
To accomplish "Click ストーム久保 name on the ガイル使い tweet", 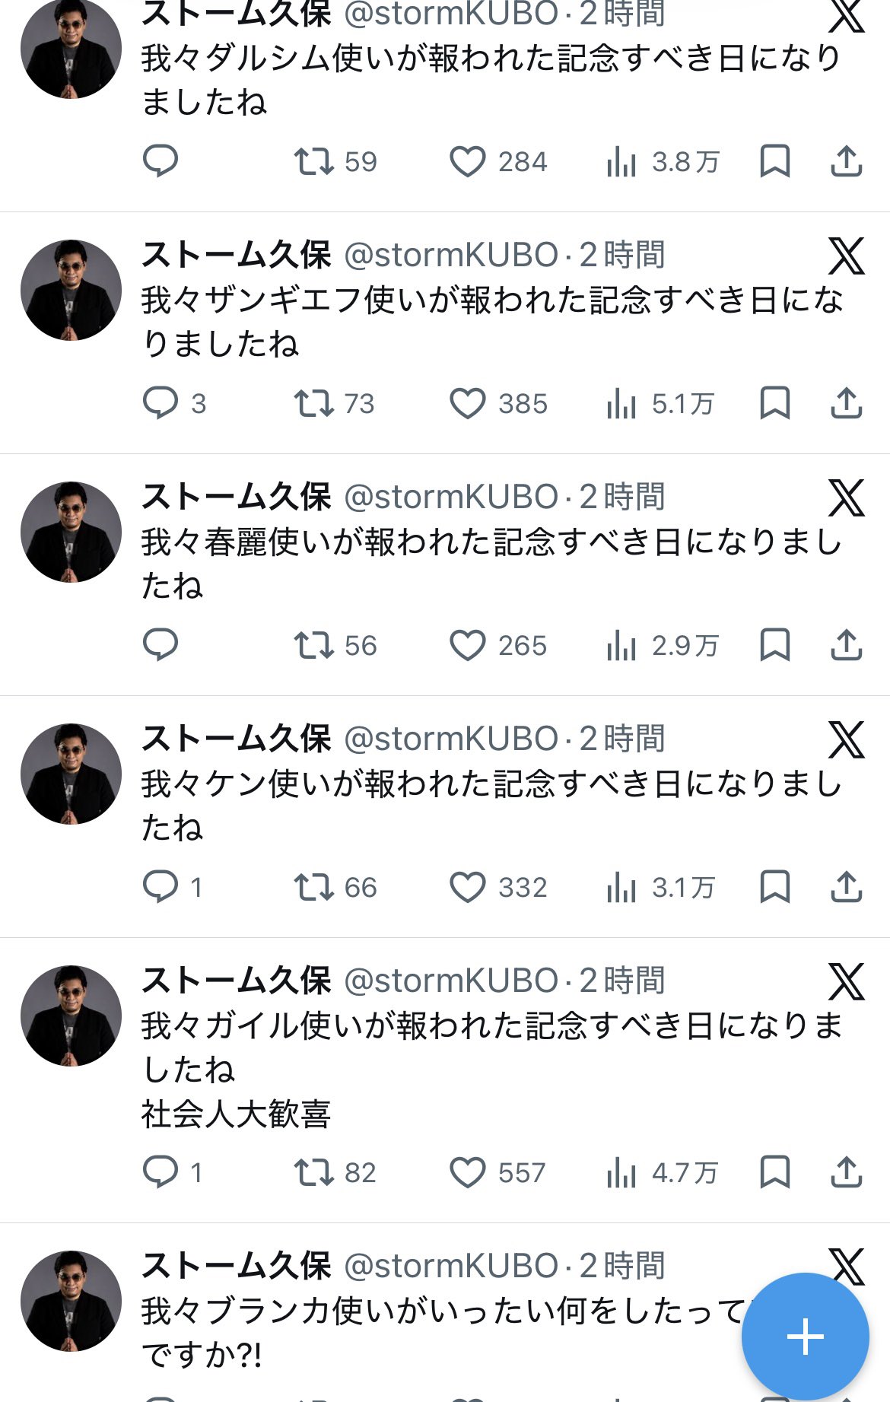I will (x=236, y=981).
